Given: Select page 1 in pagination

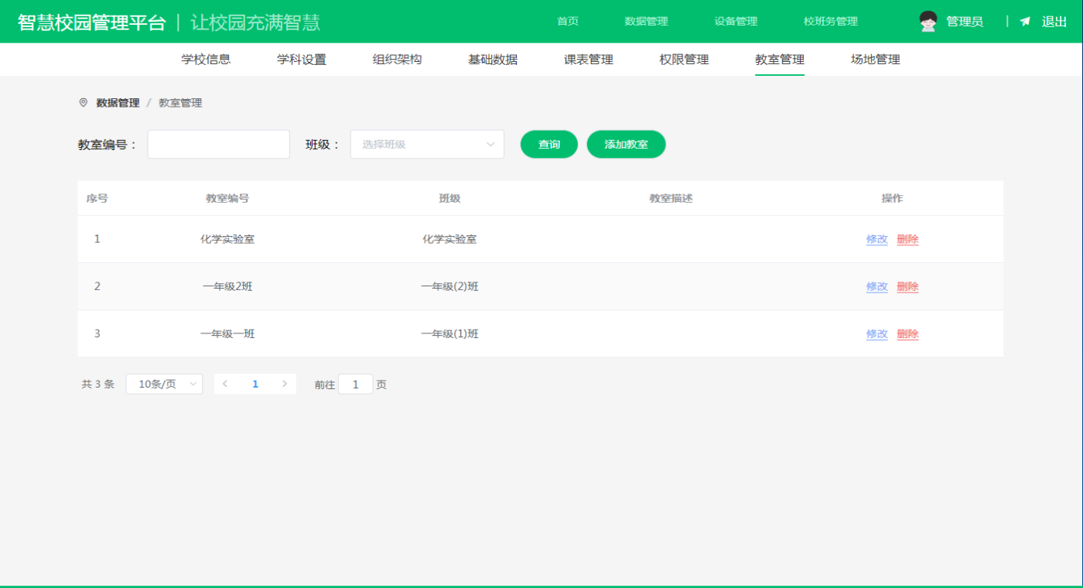Looking at the screenshot, I should pos(255,384).
